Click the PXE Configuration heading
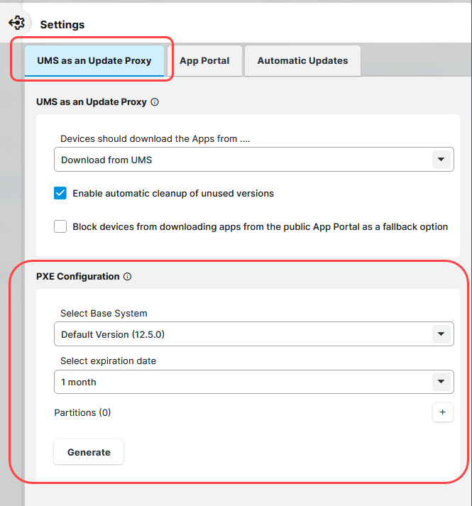The width and height of the screenshot is (472, 506). [x=77, y=277]
